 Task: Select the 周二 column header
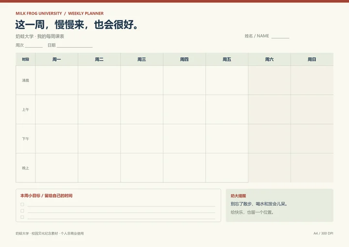[99, 59]
